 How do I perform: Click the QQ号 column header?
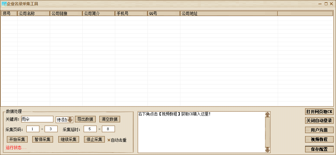[164, 13]
